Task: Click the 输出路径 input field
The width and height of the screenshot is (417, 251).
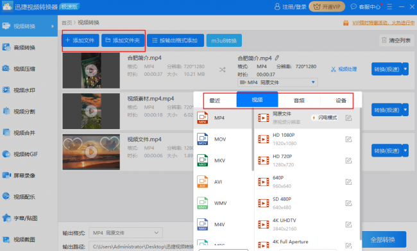Action: (141, 247)
